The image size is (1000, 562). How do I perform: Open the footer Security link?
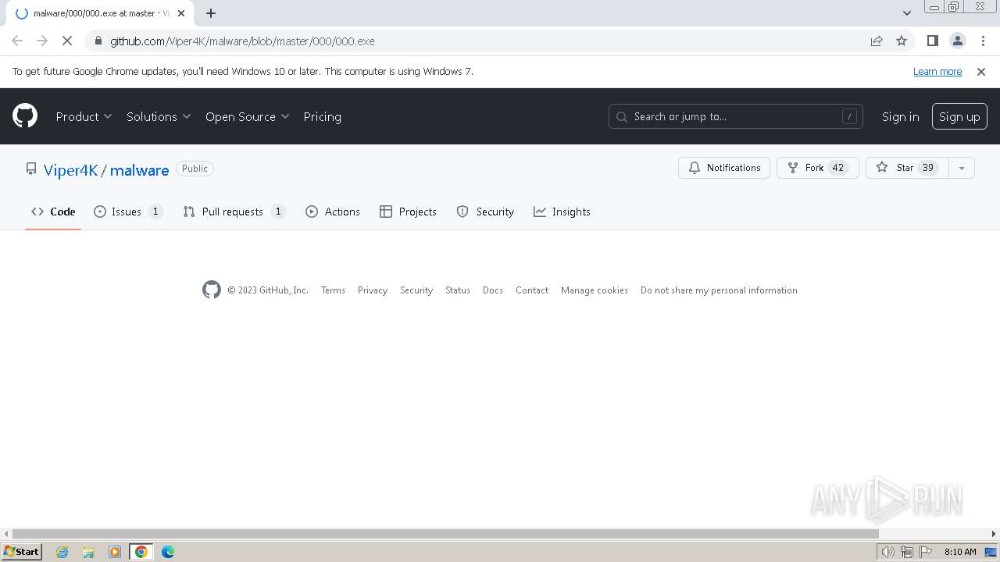click(x=416, y=290)
